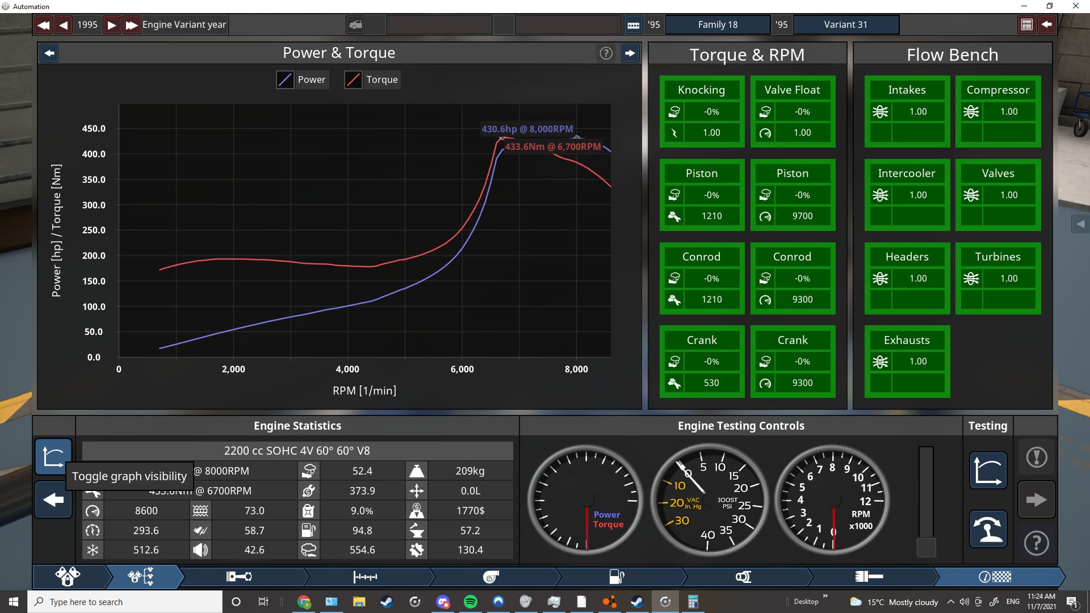This screenshot has width=1090, height=613.
Task: Open the Variant 31 selector
Action: [845, 25]
